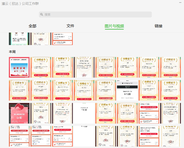Open white ¥1.00 thumbnail in Lv 02 row
184x148 pixels.
pos(84,113)
